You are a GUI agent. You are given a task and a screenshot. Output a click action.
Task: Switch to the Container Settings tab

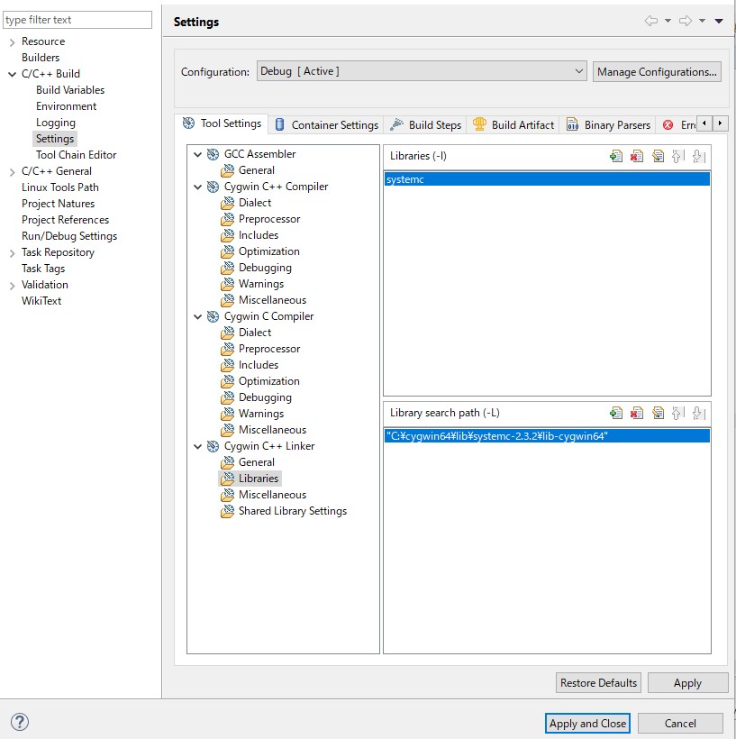(327, 124)
